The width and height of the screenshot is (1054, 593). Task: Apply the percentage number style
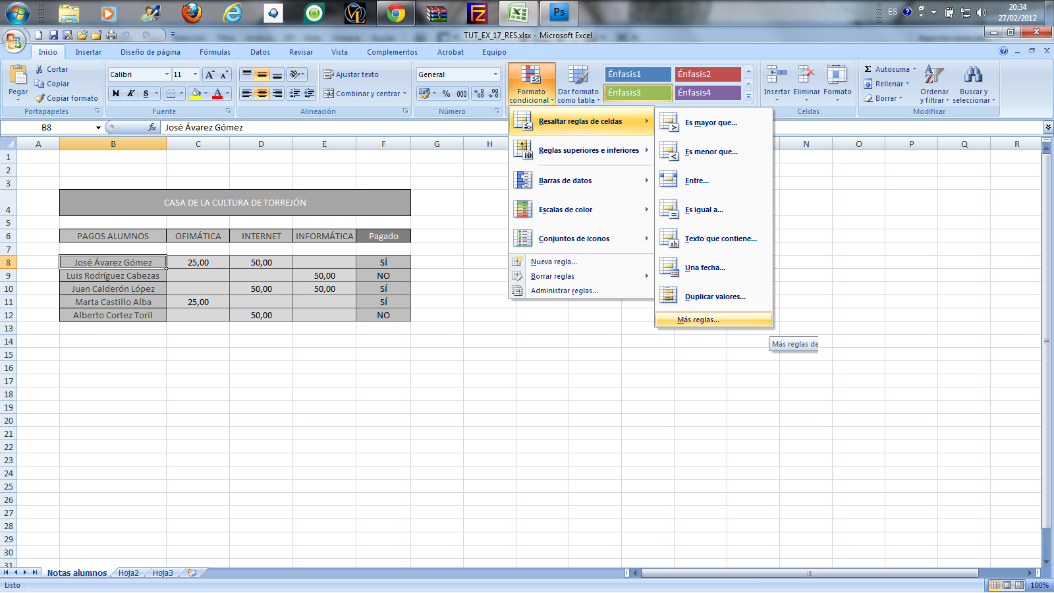445,94
